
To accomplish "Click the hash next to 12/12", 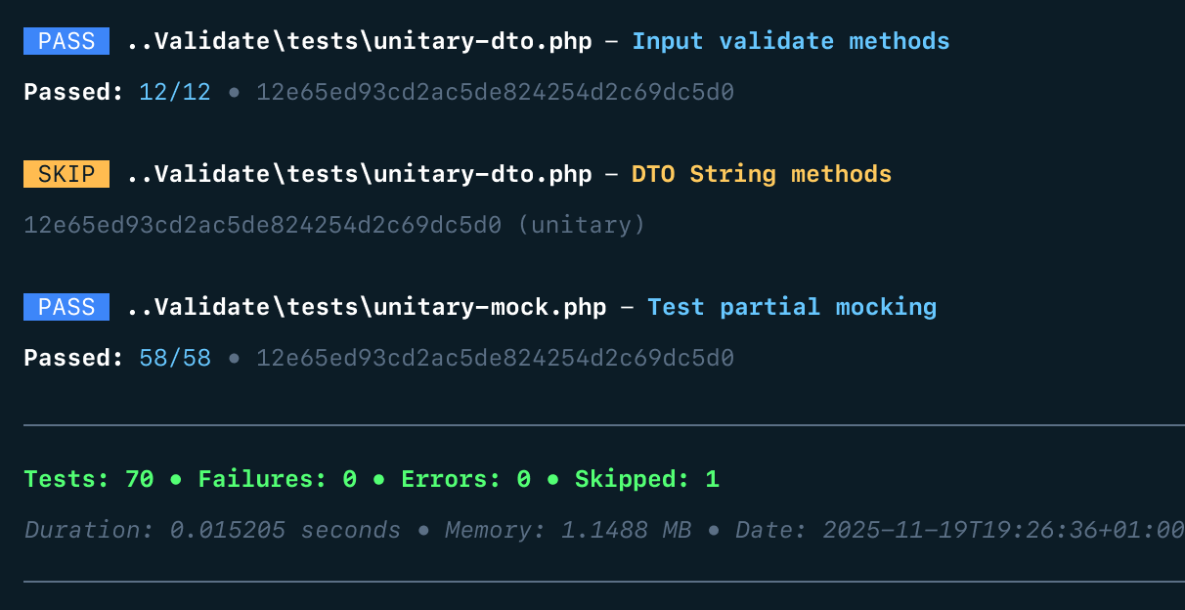I will tap(495, 92).
